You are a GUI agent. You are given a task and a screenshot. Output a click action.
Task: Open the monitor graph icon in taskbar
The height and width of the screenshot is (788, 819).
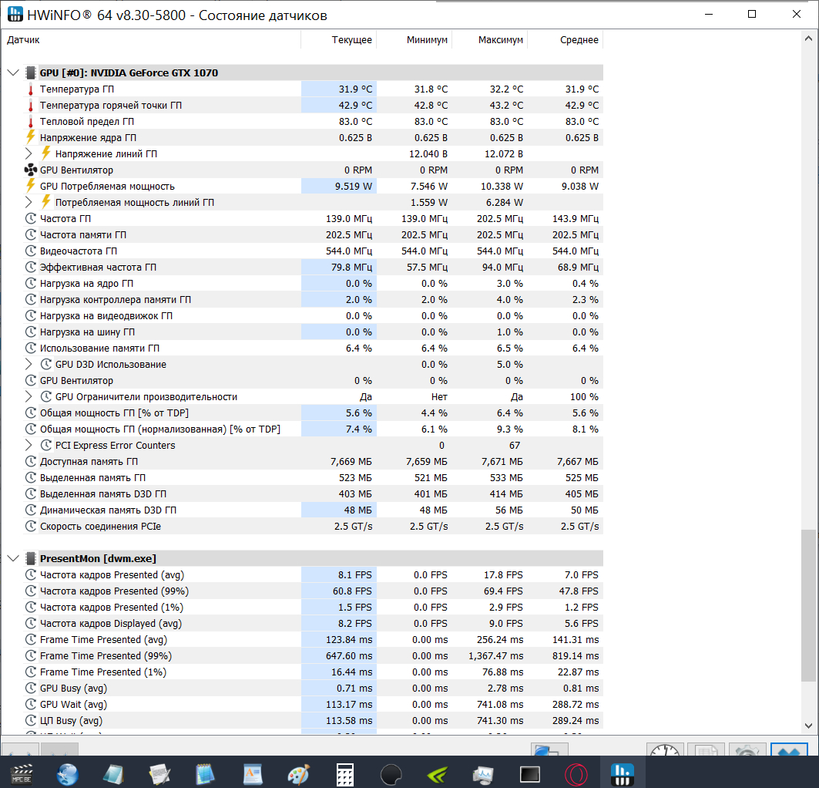coord(483,774)
